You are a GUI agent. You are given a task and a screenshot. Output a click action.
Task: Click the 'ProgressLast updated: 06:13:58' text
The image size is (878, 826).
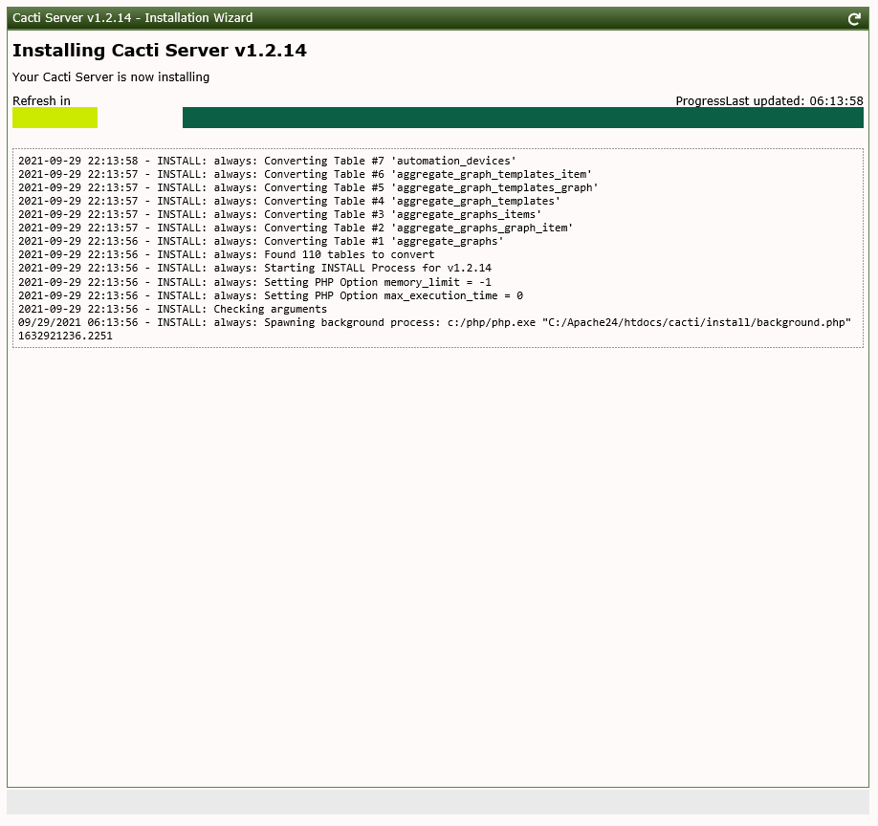point(769,100)
